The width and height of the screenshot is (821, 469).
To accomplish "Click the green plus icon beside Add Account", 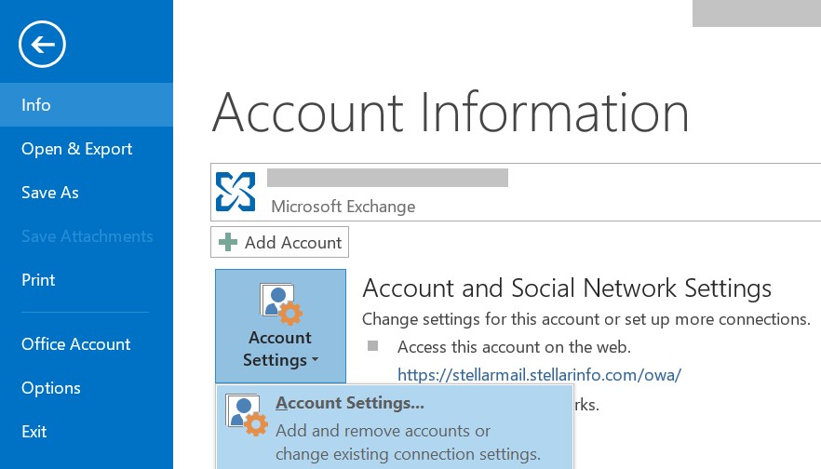I will tap(227, 243).
